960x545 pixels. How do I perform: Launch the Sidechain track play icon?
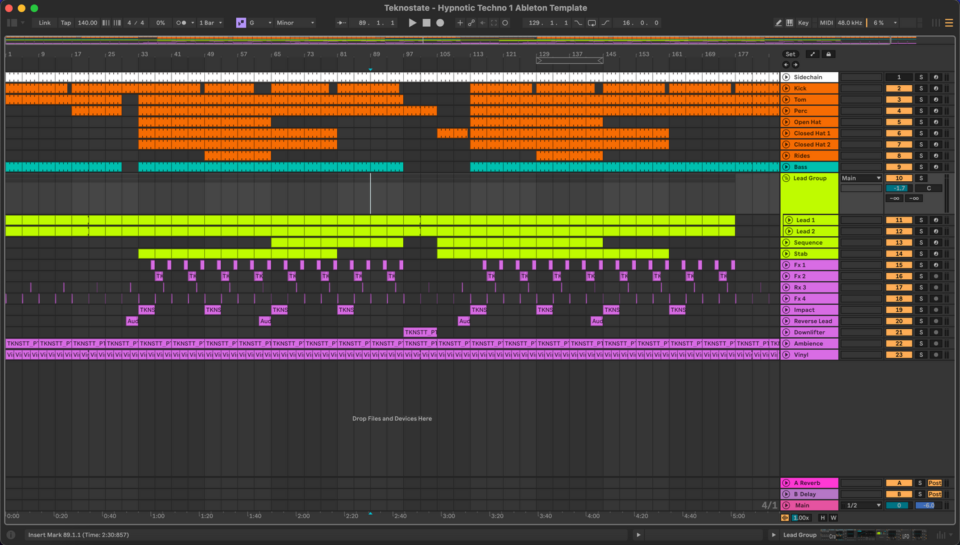786,77
